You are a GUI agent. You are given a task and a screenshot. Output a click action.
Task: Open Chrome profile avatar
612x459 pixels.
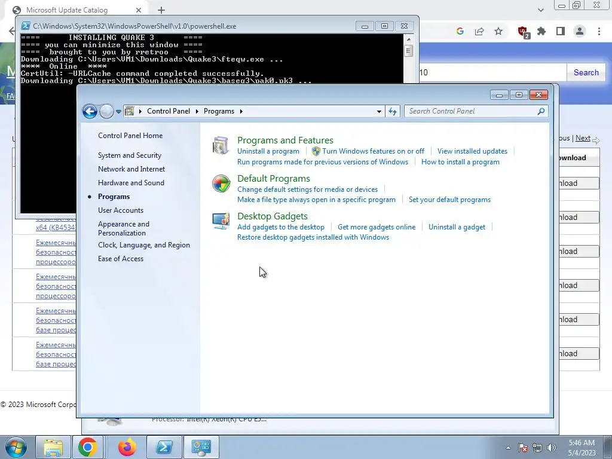[x=580, y=31]
